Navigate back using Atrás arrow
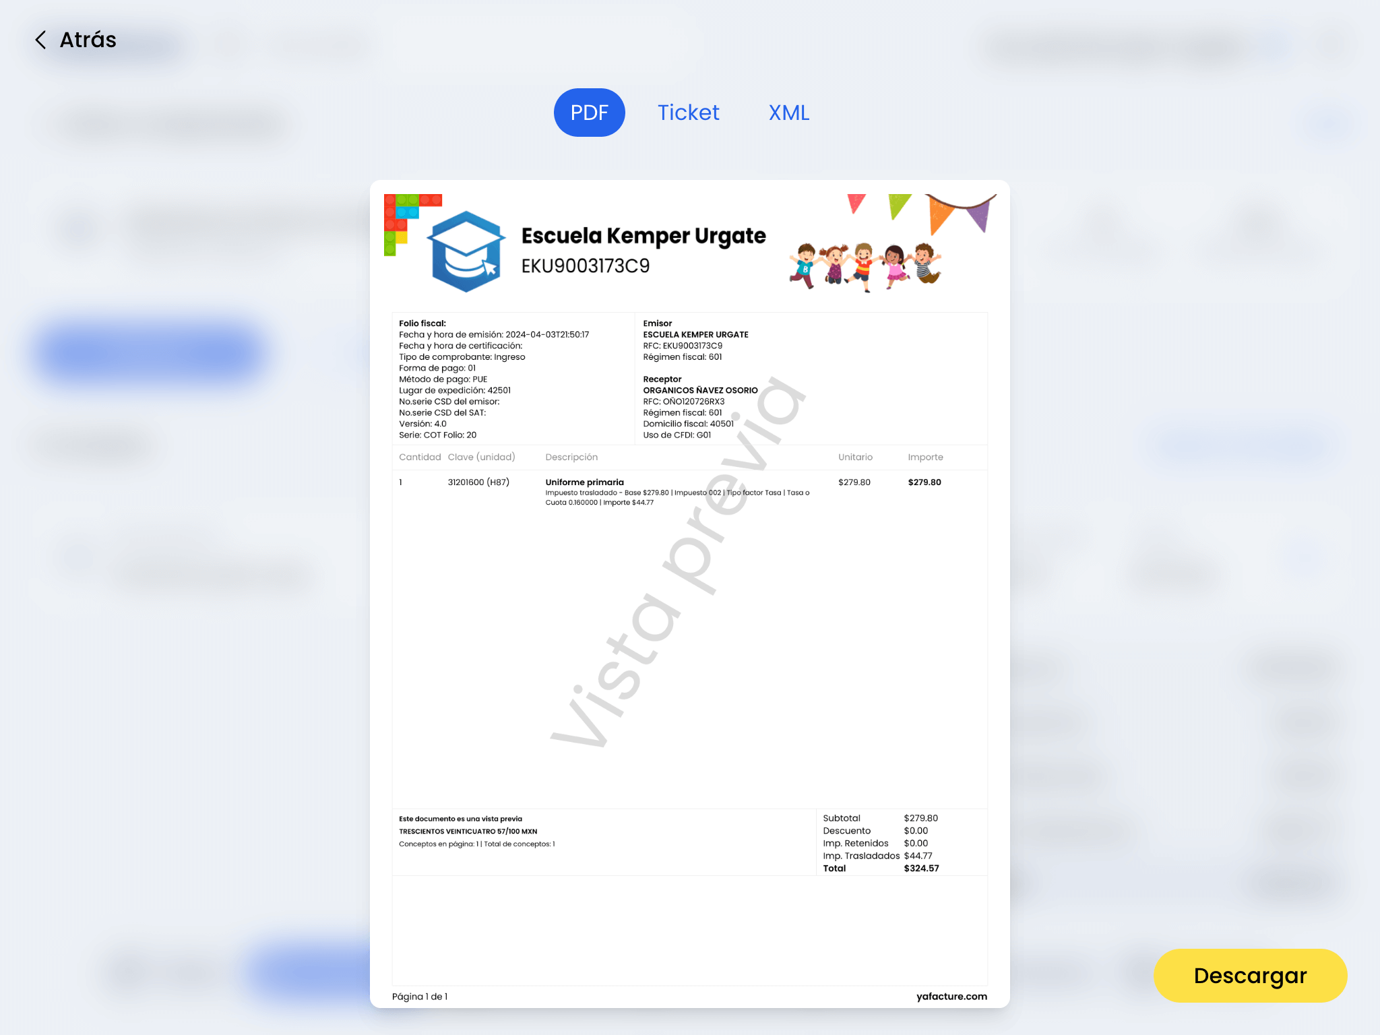This screenshot has height=1035, width=1380. click(40, 39)
